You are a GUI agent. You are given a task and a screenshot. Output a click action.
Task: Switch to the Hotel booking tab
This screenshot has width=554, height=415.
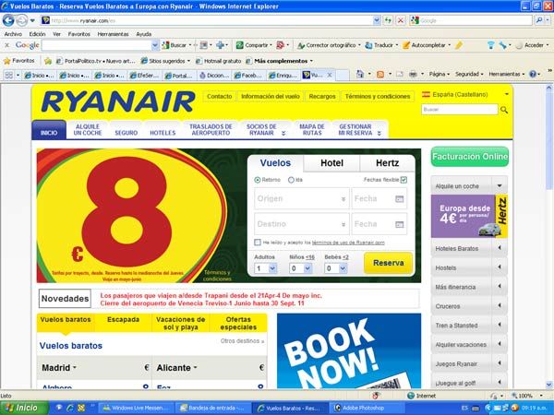331,163
